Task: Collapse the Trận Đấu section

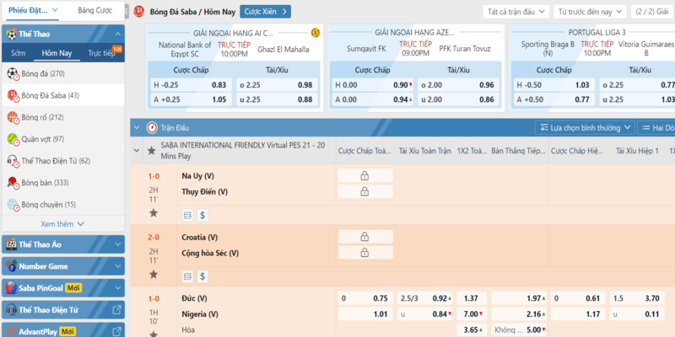Action: (x=138, y=128)
